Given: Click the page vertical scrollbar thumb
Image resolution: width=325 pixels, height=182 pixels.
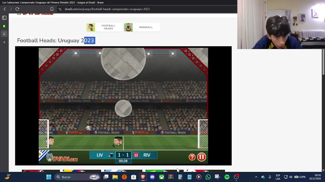Looking at the screenshot, I should click(x=323, y=62).
